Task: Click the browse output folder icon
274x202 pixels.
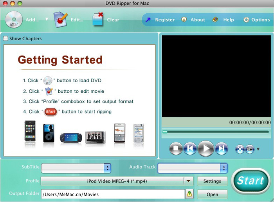Action: point(189,194)
